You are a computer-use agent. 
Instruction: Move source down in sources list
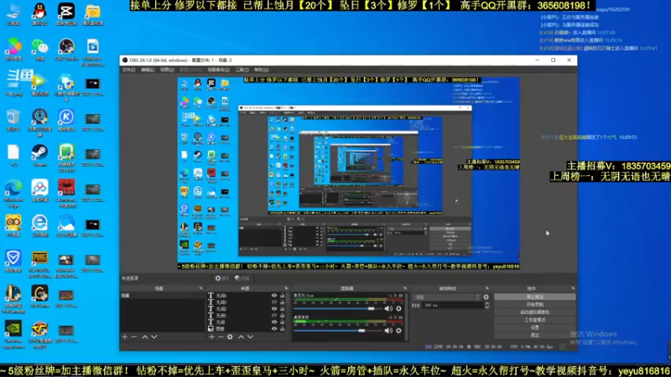[250, 337]
